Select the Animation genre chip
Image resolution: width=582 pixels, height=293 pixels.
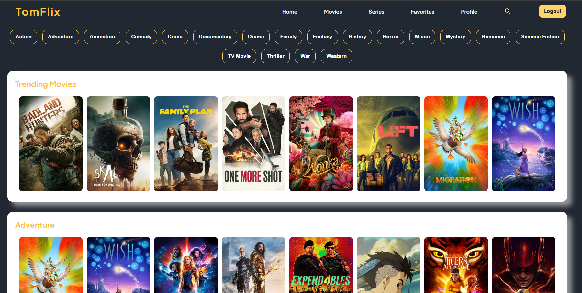pyautogui.click(x=102, y=37)
